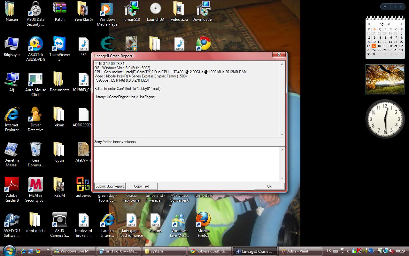Switch to the system folder taskbar button
This screenshot has width=409, height=256.
click(x=165, y=251)
